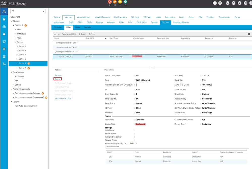Expand the Server 2 node

[17, 46]
